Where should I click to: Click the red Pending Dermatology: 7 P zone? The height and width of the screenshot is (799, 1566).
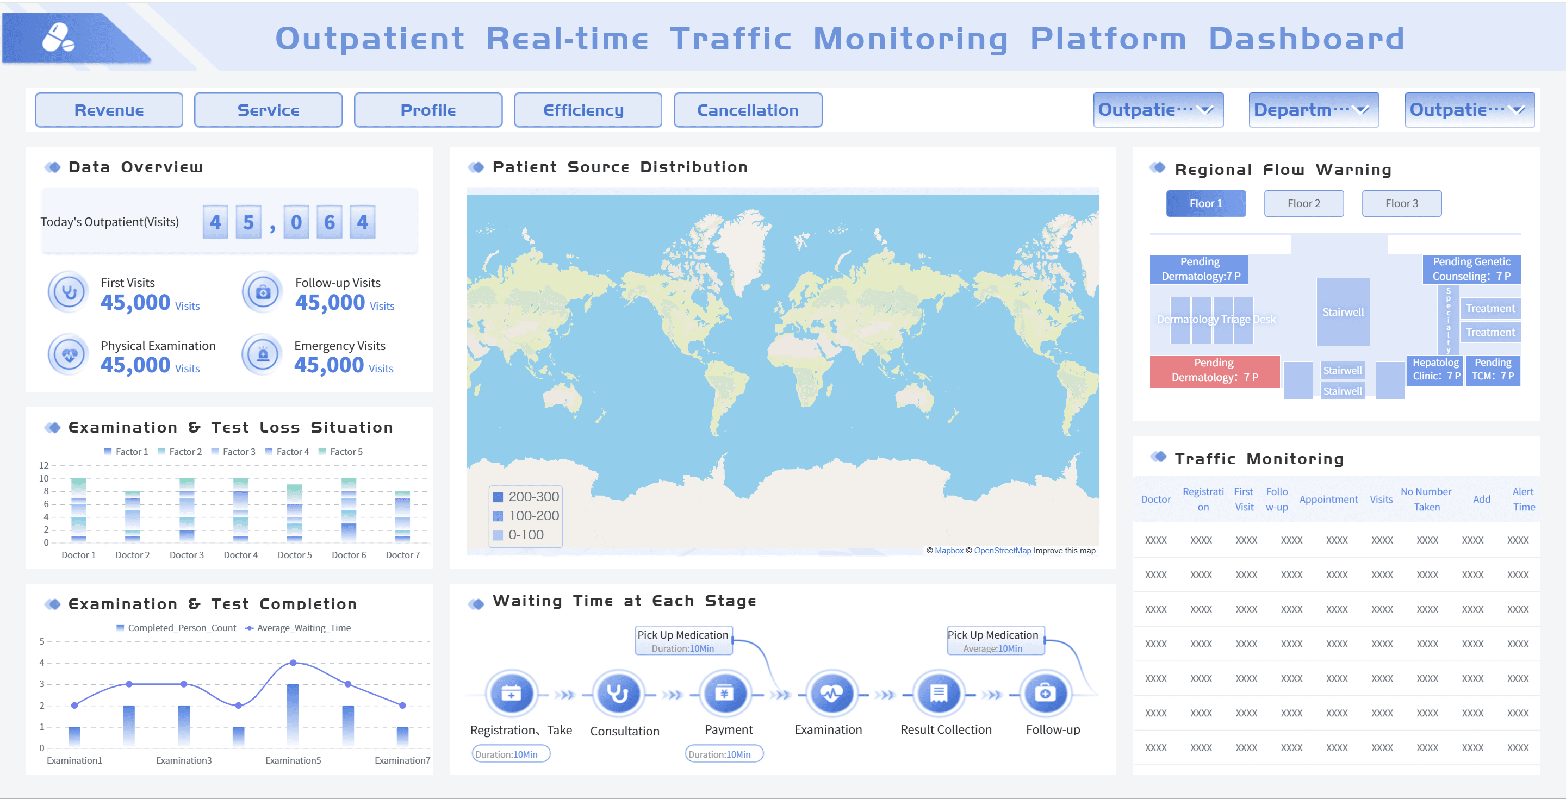(x=1215, y=371)
